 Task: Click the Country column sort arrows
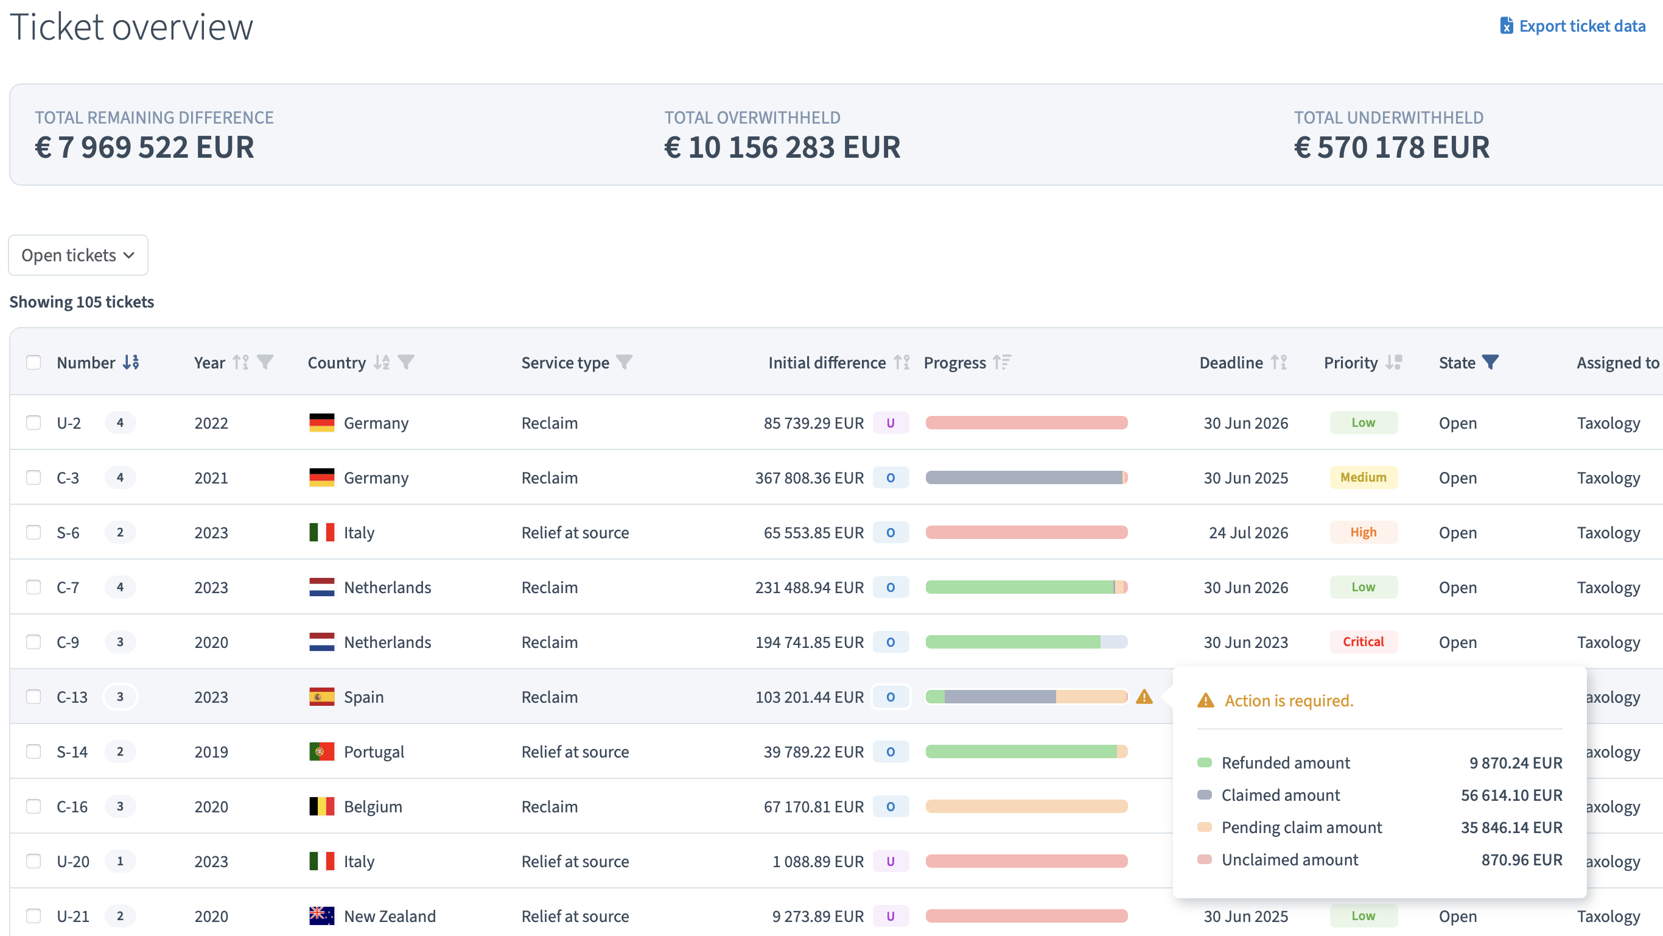[382, 362]
